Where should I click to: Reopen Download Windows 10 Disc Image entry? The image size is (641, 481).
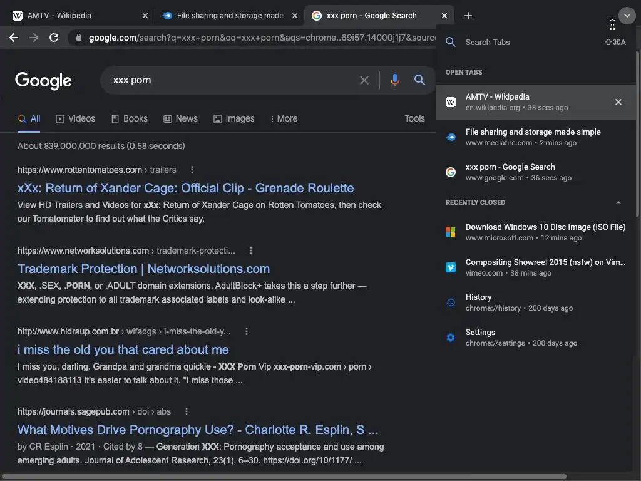click(x=536, y=232)
